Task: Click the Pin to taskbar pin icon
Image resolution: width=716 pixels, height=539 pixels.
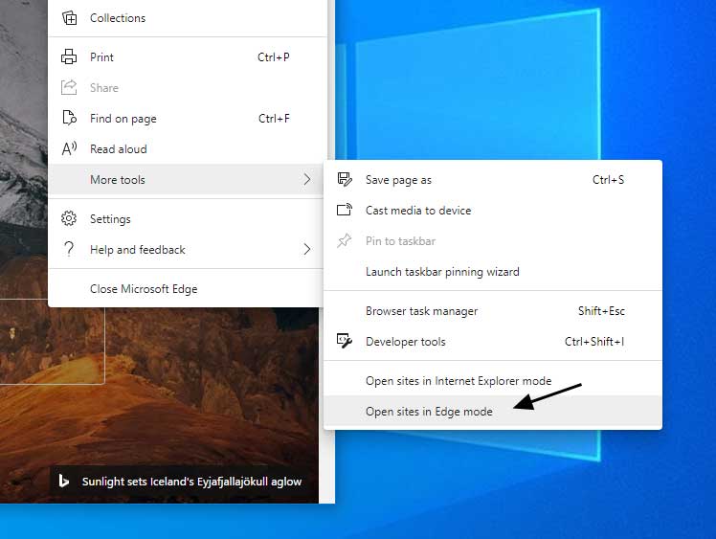Action: (345, 240)
